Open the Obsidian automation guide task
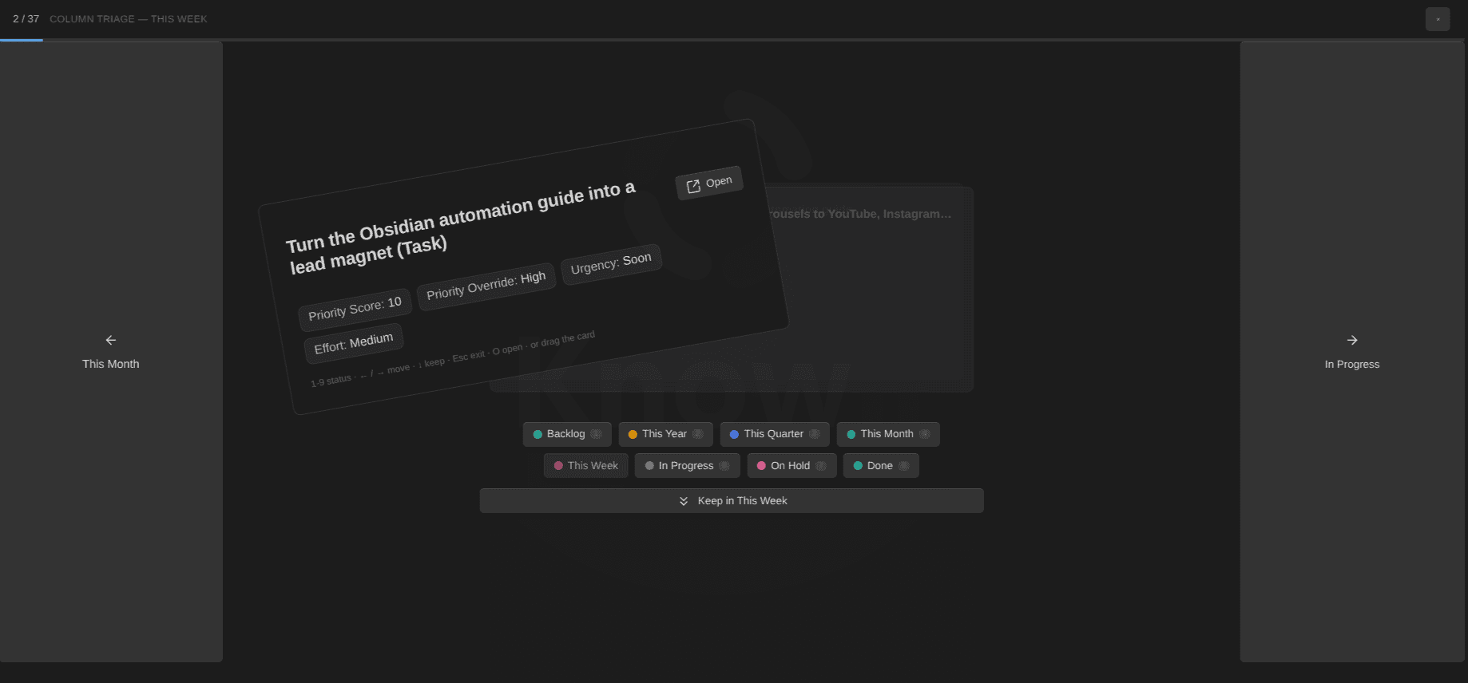Image resolution: width=1468 pixels, height=683 pixels. [709, 184]
